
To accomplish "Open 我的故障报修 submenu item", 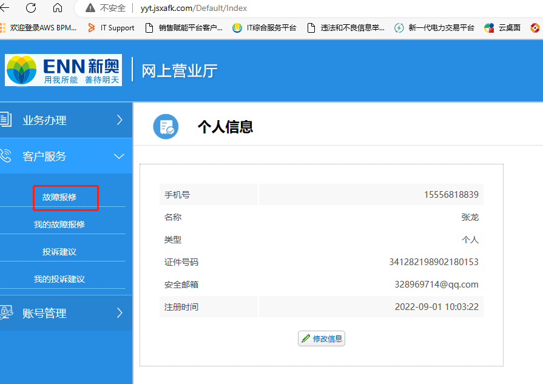I will pyautogui.click(x=59, y=224).
